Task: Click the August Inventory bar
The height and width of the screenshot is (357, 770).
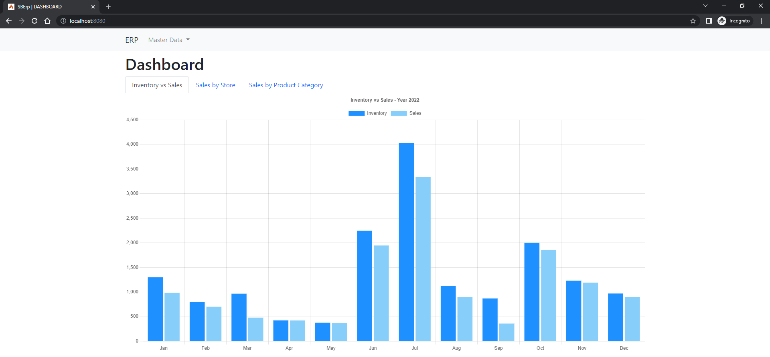Action: [x=448, y=313]
